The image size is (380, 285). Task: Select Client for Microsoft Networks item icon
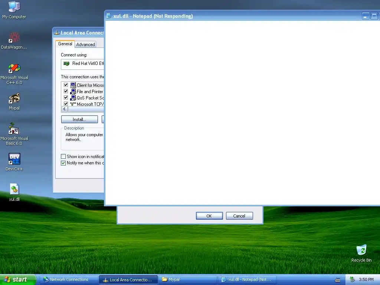point(73,85)
